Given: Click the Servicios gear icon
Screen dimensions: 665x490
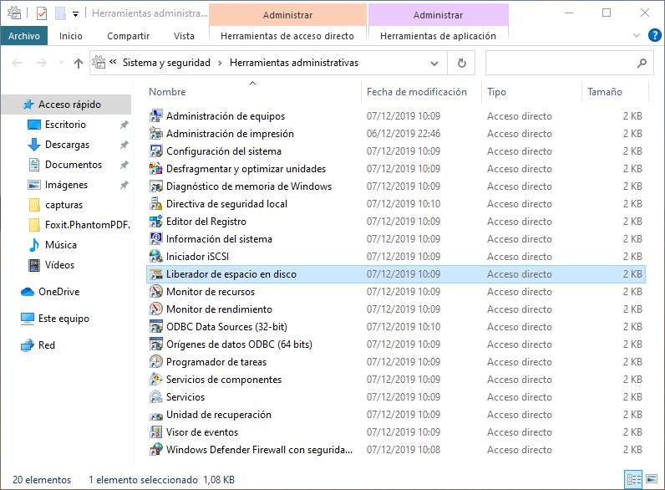Looking at the screenshot, I should (x=155, y=397).
